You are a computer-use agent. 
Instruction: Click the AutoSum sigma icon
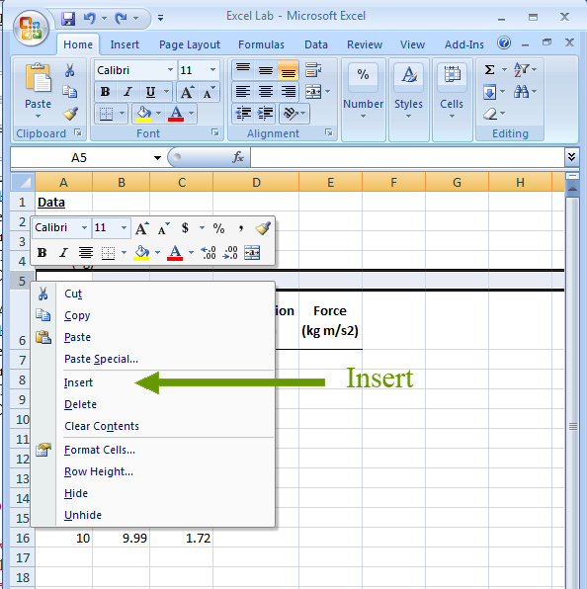(489, 70)
